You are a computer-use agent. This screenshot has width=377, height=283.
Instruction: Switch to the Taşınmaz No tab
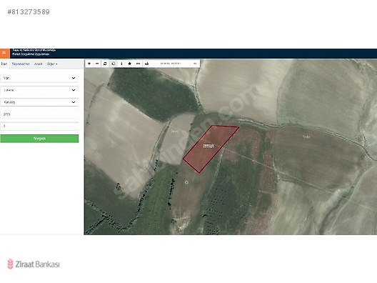point(21,64)
